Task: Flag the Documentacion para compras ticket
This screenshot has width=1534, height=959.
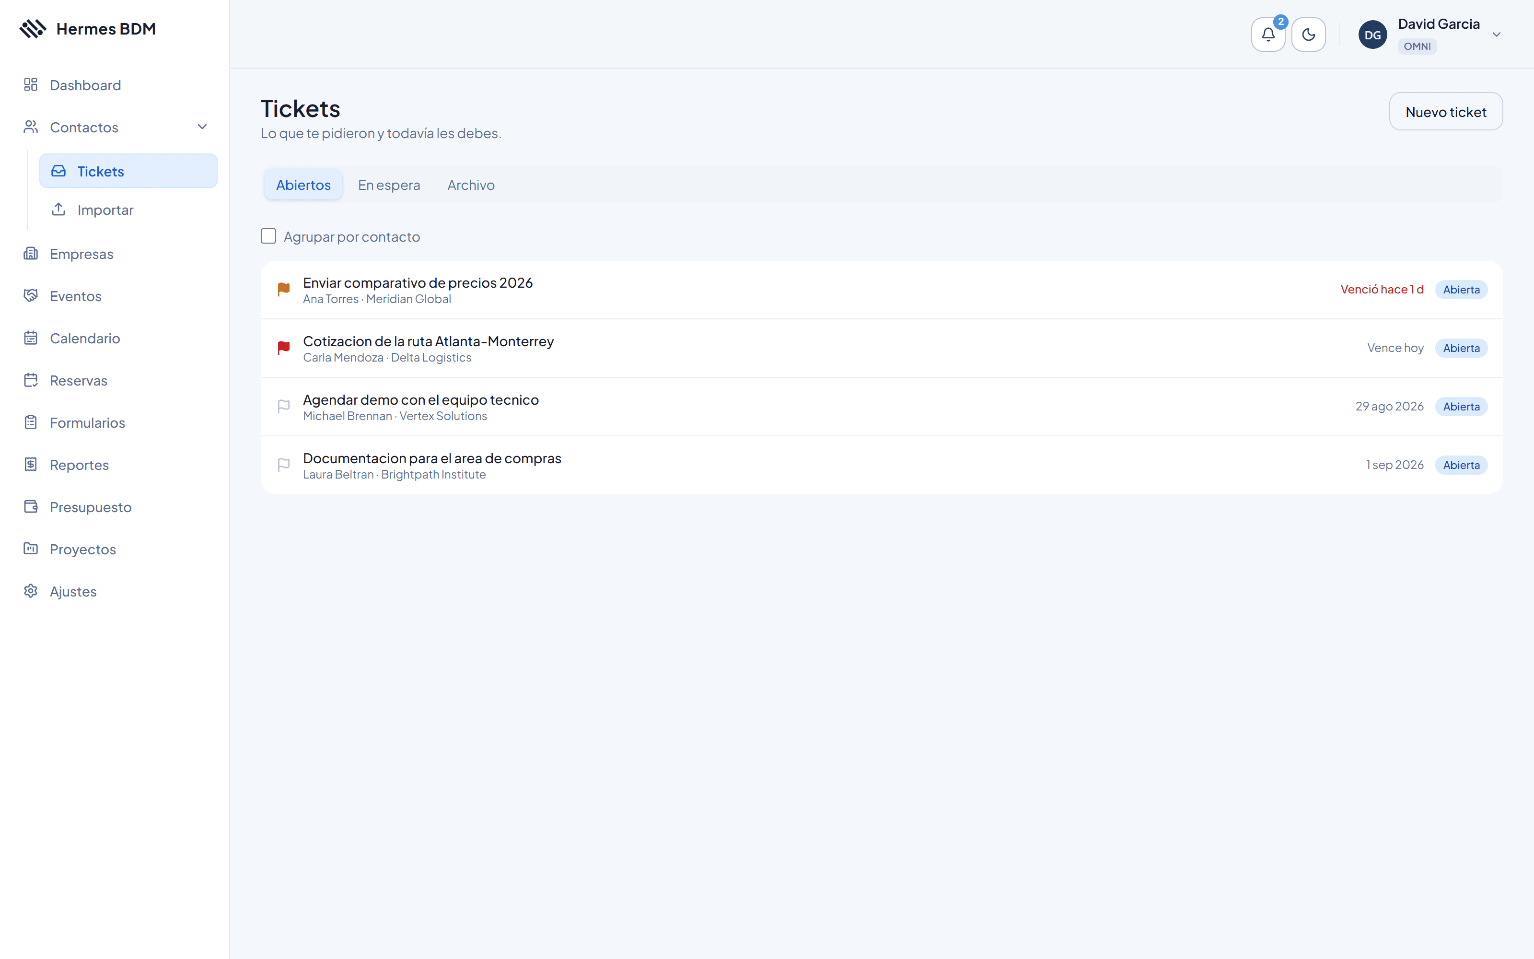Action: tap(283, 465)
